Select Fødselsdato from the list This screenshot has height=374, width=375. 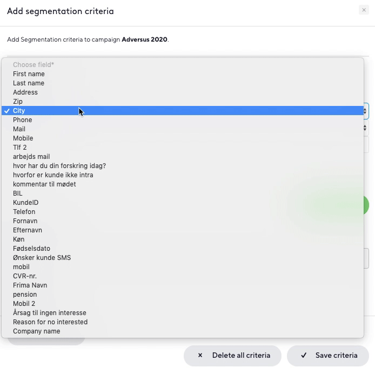tap(183, 249)
